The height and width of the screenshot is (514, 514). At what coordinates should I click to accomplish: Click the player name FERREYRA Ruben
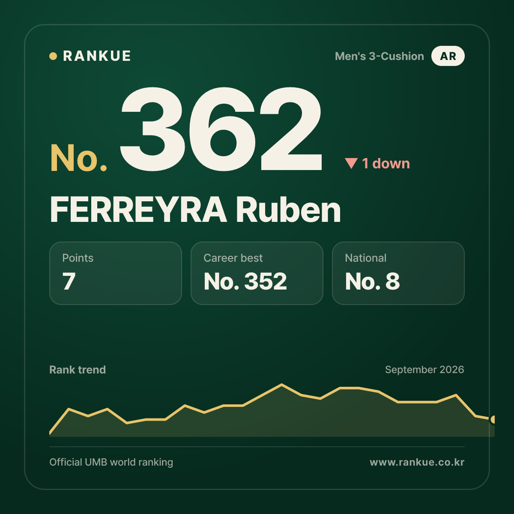(195, 210)
